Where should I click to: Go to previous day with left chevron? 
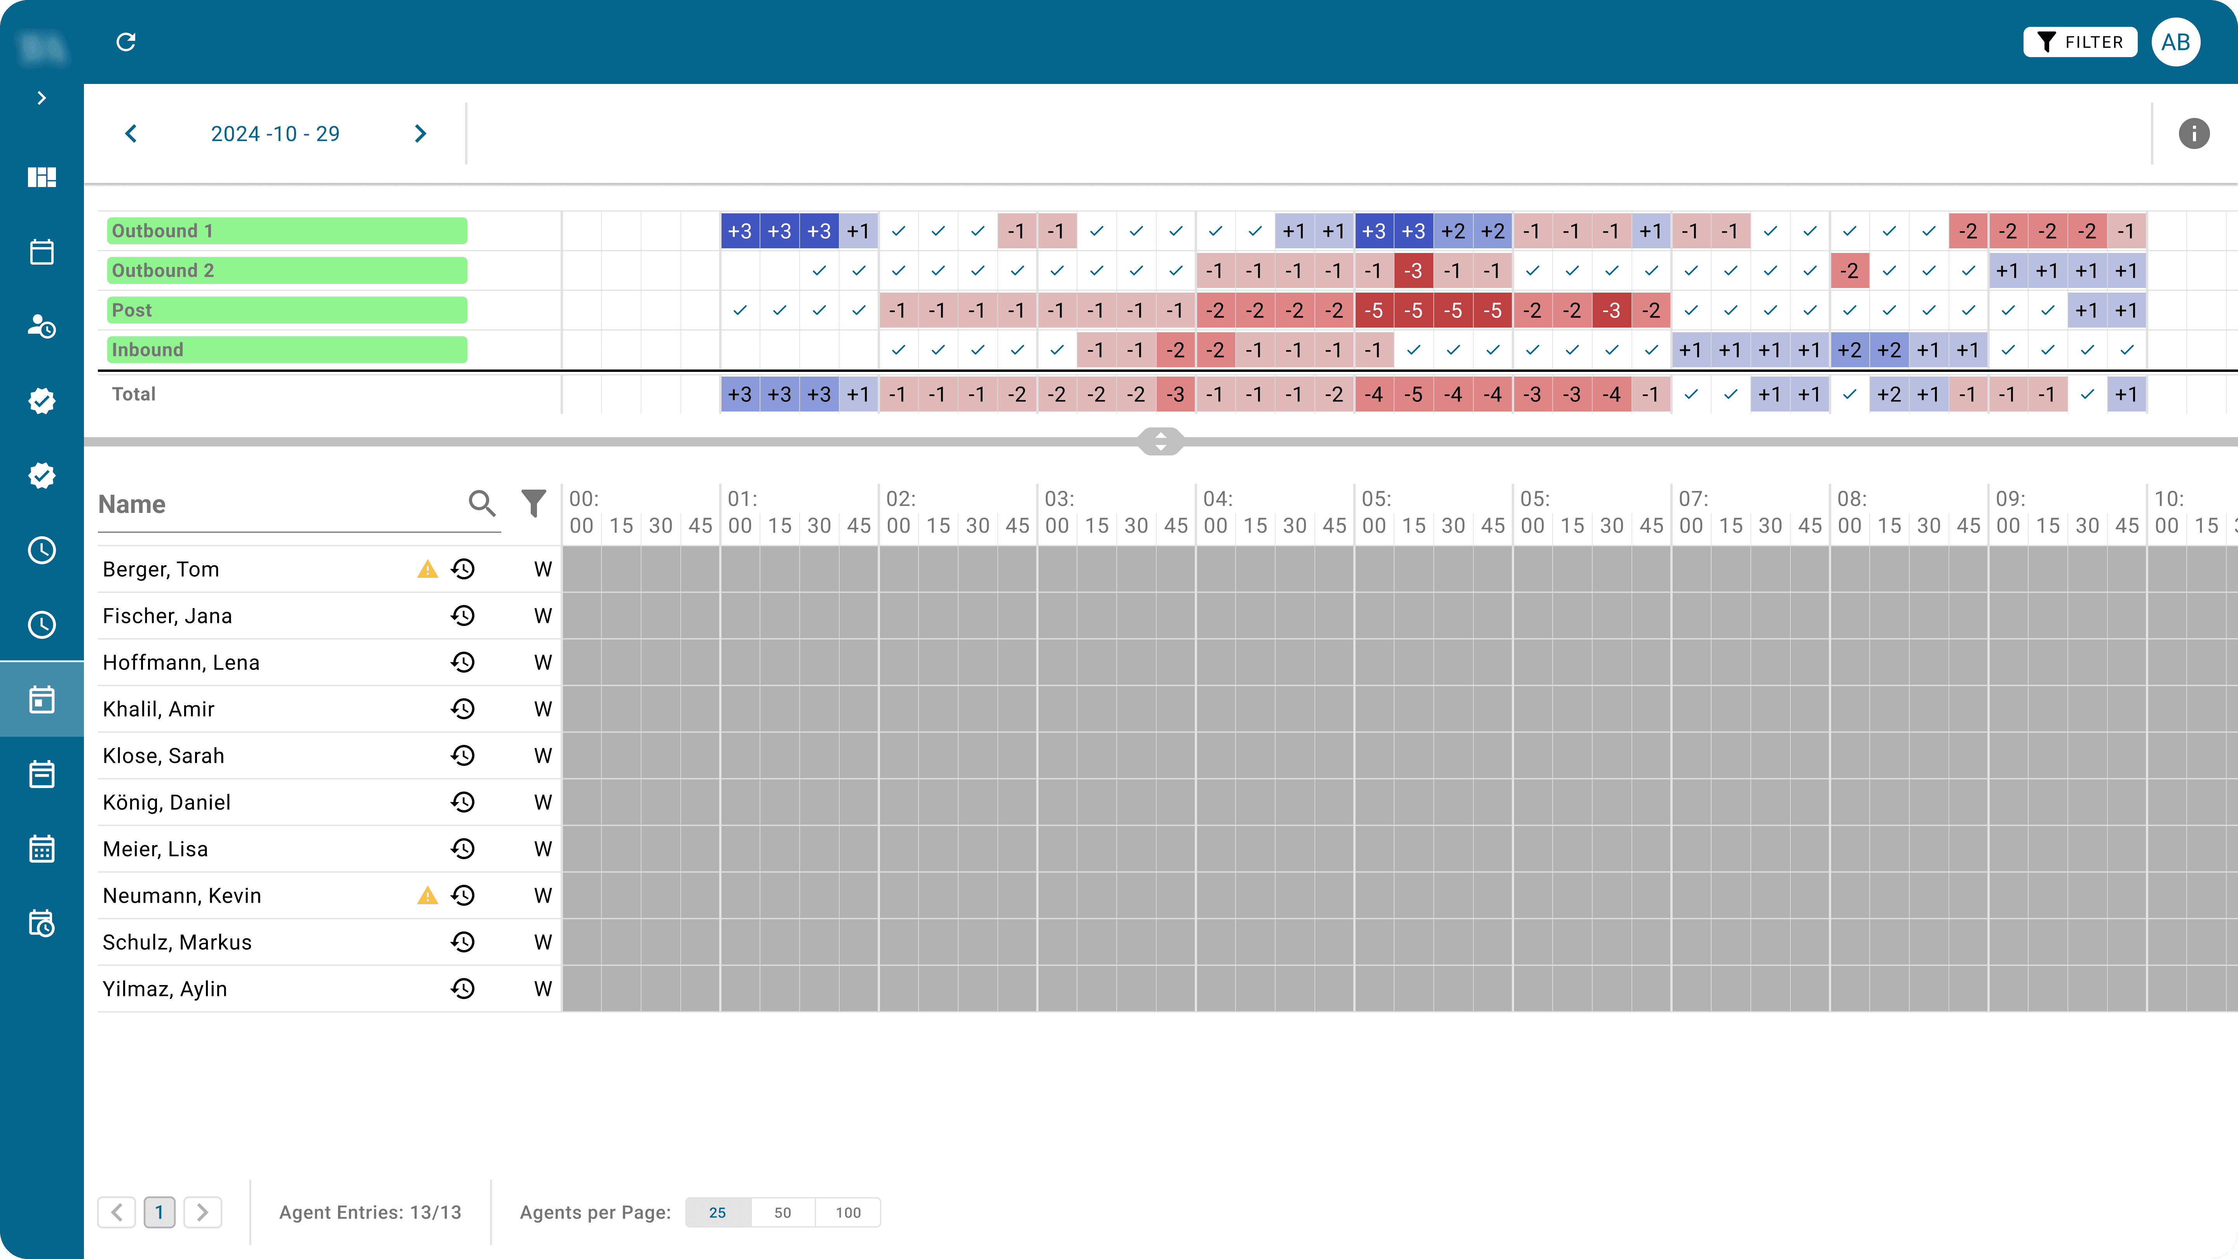pyautogui.click(x=131, y=134)
